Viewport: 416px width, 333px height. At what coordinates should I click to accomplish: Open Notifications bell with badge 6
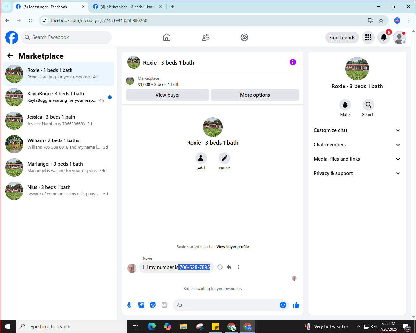(x=384, y=37)
